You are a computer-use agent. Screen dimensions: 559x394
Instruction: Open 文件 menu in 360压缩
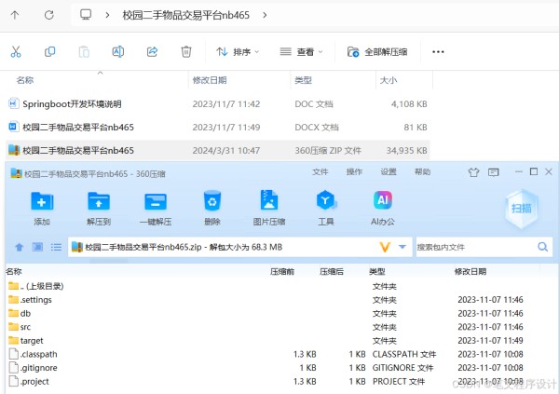click(x=320, y=172)
